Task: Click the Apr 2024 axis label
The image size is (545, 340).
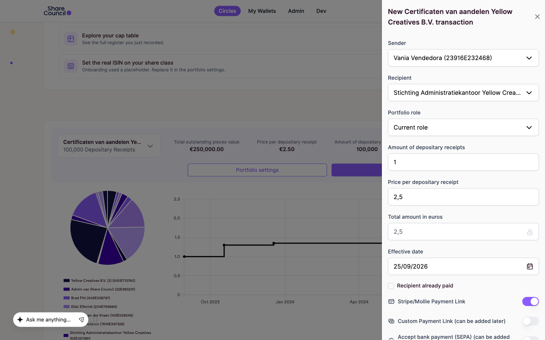Action: coord(359,302)
